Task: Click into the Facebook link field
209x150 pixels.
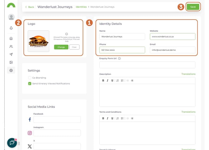Action: point(57,120)
